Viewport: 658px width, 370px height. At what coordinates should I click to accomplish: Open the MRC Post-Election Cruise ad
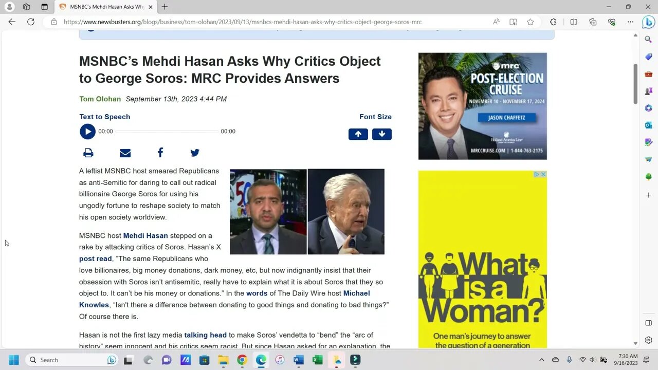tap(483, 106)
